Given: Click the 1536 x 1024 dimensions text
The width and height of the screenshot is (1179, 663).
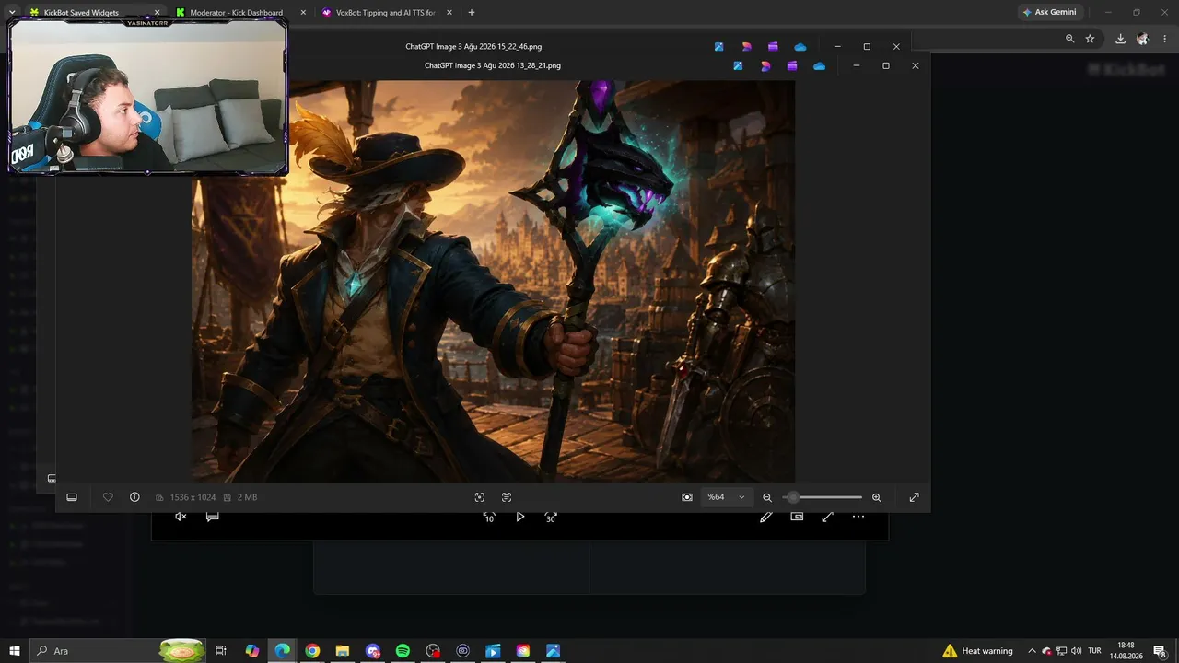Looking at the screenshot, I should 193,497.
